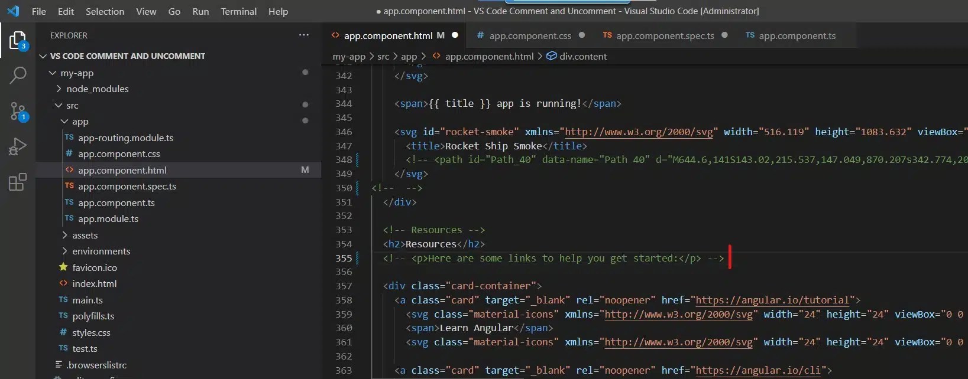The image size is (968, 379).
Task: Open polyfills.ts in explorer
Action: pyautogui.click(x=93, y=316)
